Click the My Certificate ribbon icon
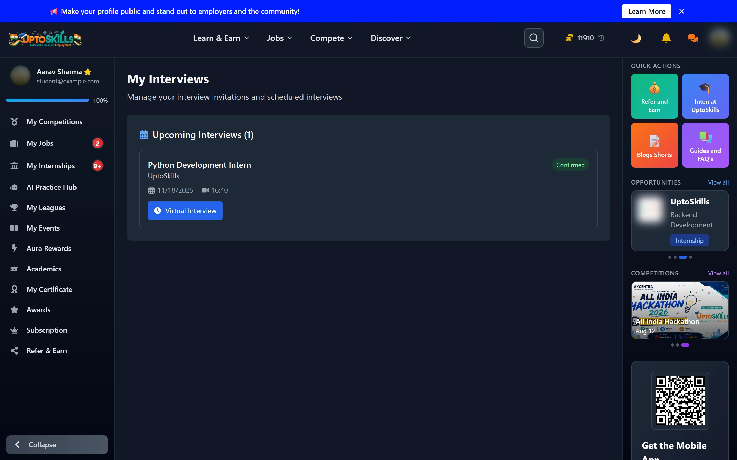This screenshot has height=460, width=737. click(x=14, y=289)
